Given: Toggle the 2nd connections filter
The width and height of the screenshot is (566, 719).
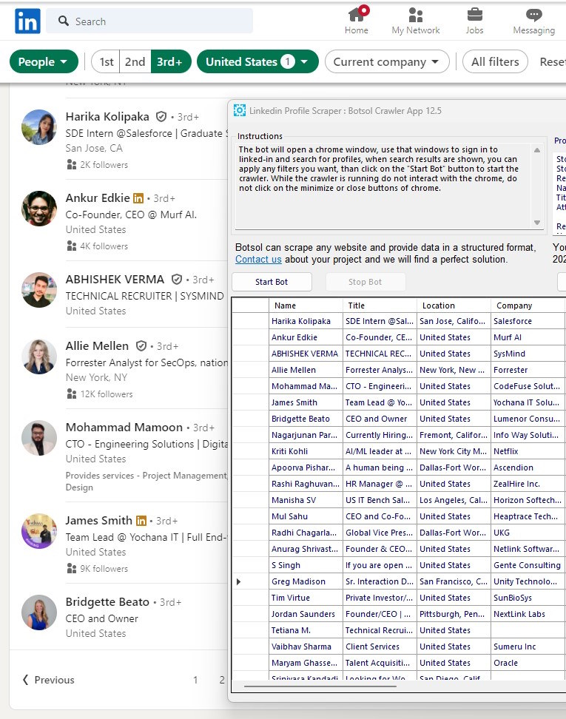Looking at the screenshot, I should click(x=135, y=61).
